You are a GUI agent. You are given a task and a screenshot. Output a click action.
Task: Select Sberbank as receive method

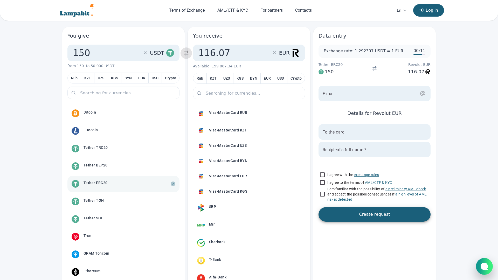[x=249, y=243]
